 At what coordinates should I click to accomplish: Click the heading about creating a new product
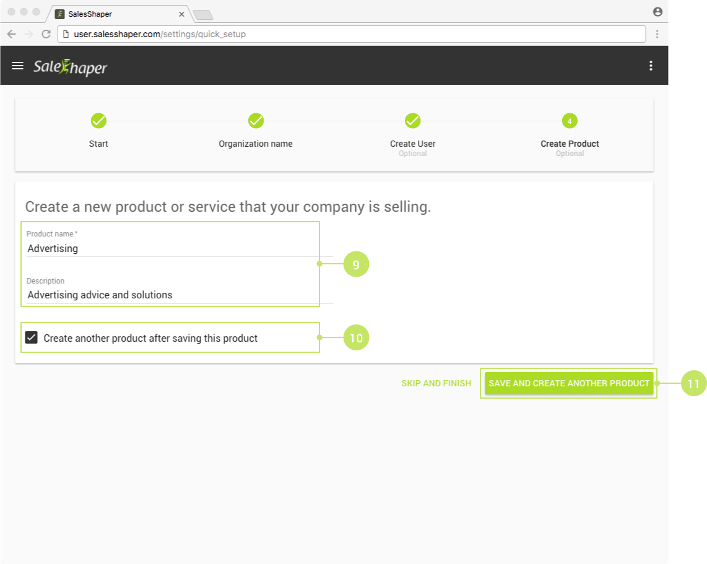coord(228,207)
